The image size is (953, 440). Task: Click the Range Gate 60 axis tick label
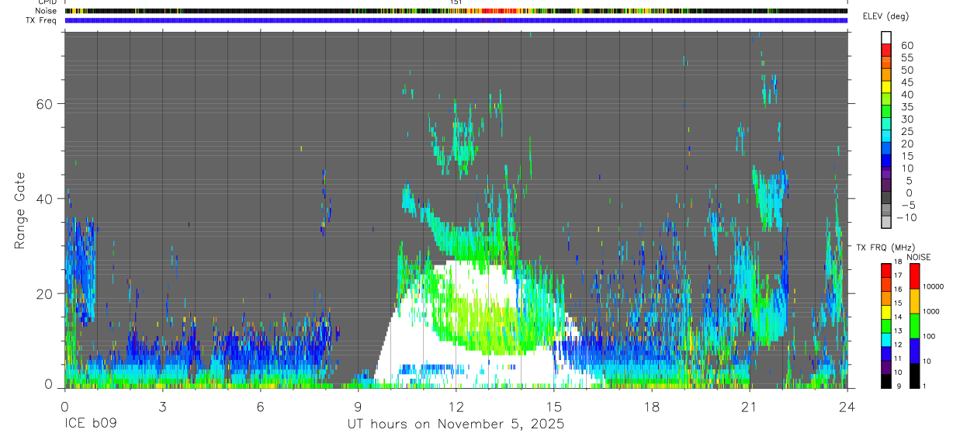43,103
